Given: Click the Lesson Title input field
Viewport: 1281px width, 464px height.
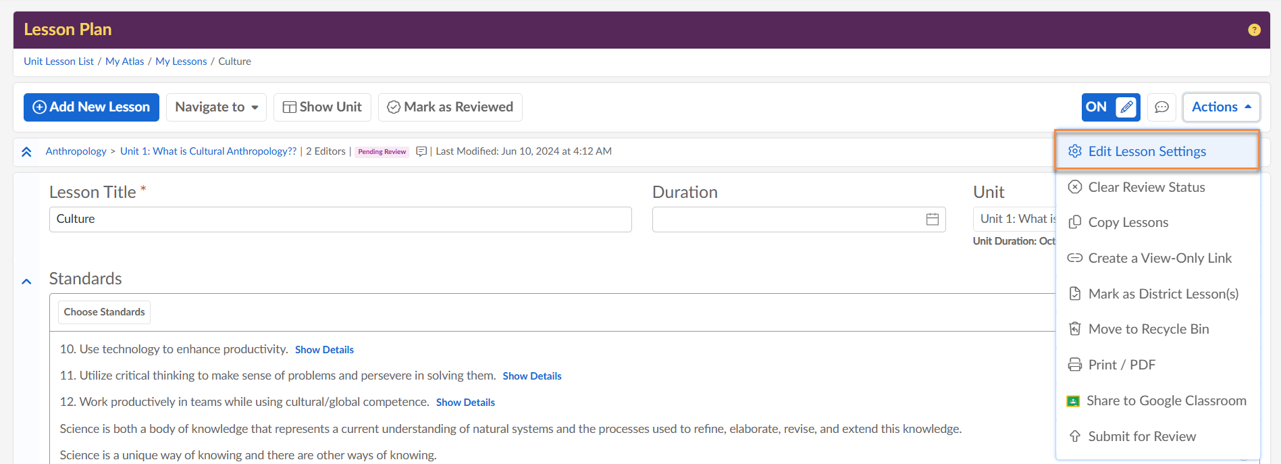Looking at the screenshot, I should pos(340,220).
